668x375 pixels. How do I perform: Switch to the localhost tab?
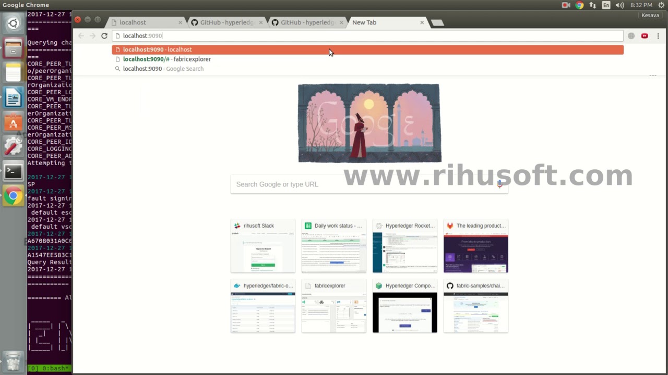(145, 22)
